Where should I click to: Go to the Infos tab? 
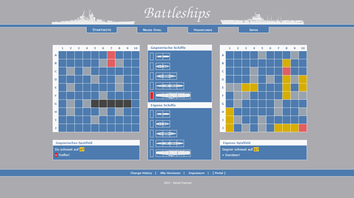click(253, 30)
